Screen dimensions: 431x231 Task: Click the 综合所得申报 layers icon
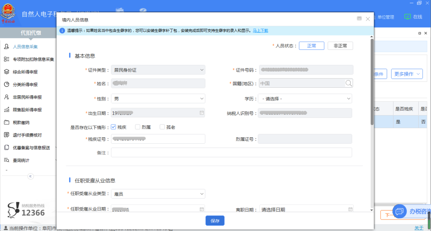[7, 72]
